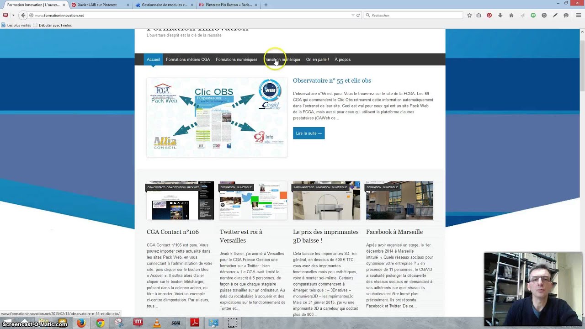Click the chat smiley toolbar icon
The height and width of the screenshot is (329, 585).
coord(566,16)
